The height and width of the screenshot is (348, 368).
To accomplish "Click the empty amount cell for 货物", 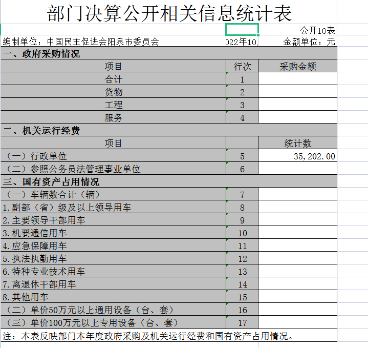I will 297,92.
